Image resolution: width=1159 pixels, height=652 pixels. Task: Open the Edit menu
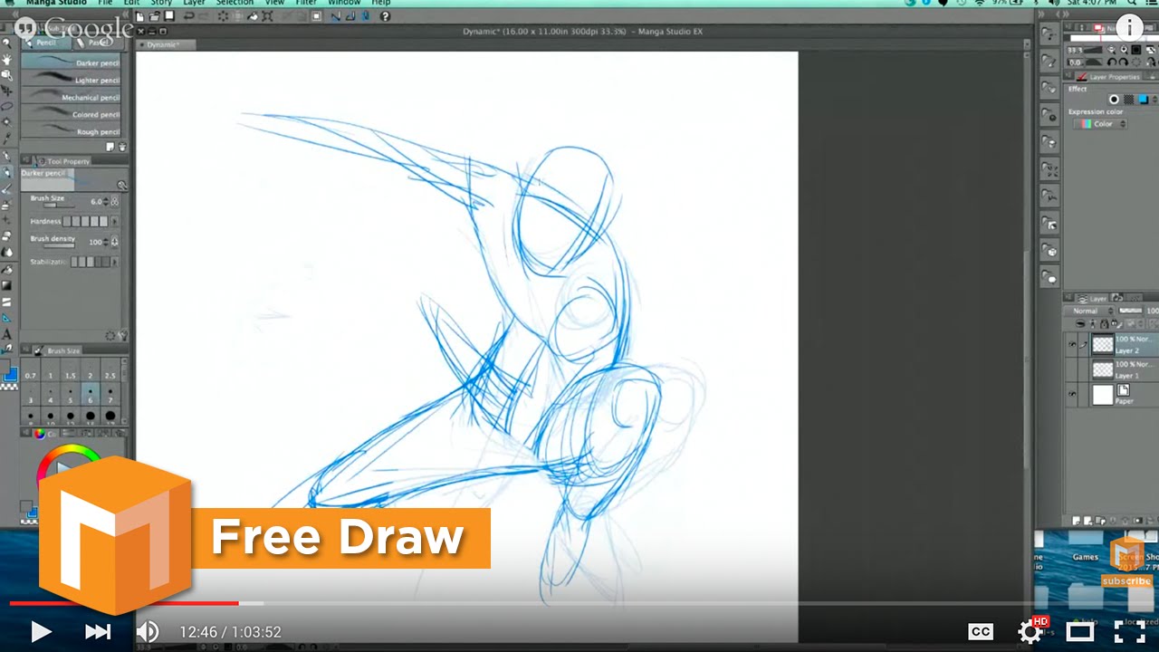point(132,3)
